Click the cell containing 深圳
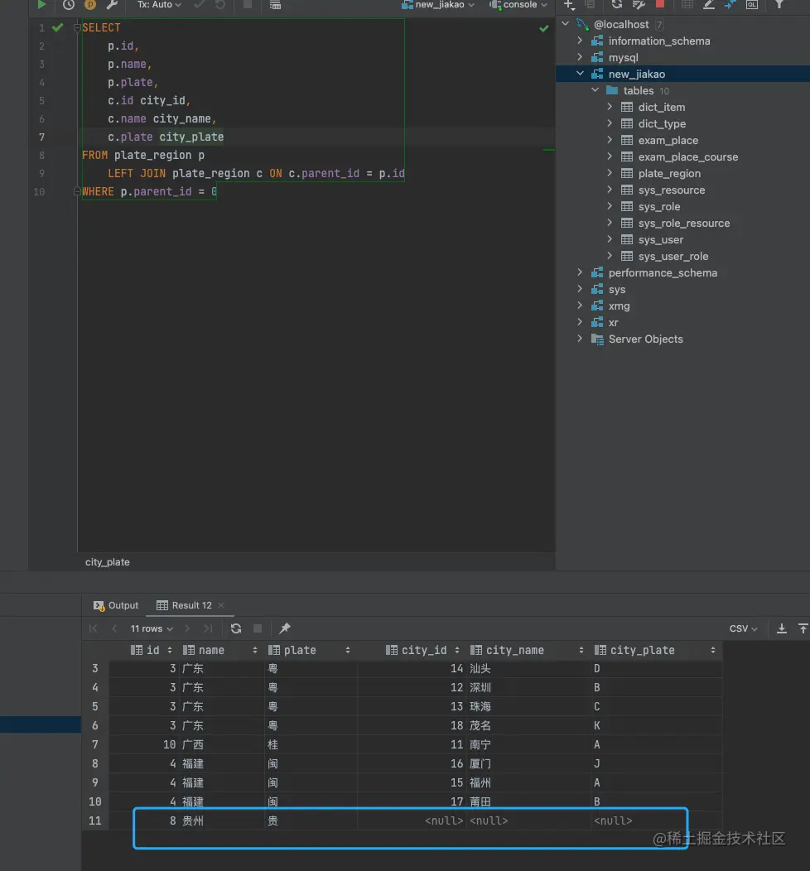Screen dimensions: 810x871 click(528, 688)
